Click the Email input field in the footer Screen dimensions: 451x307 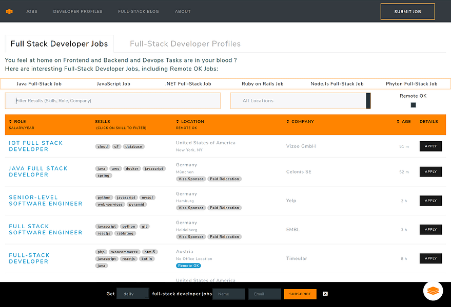[264, 294]
